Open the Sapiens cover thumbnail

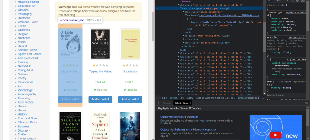[100, 126]
